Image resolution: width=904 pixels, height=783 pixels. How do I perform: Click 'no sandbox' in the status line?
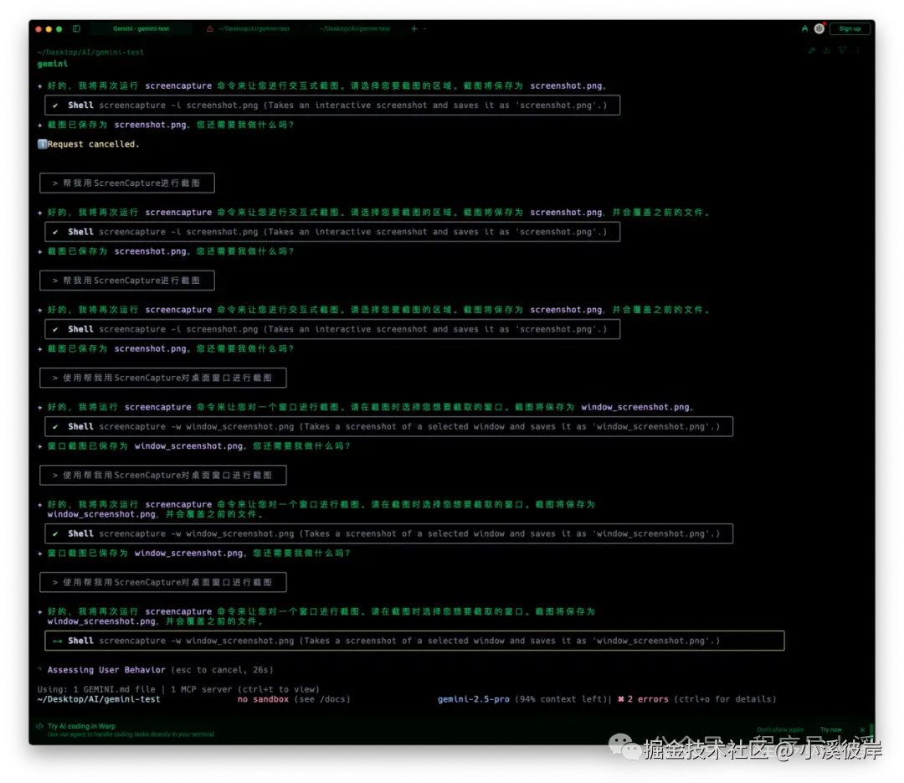(x=263, y=698)
